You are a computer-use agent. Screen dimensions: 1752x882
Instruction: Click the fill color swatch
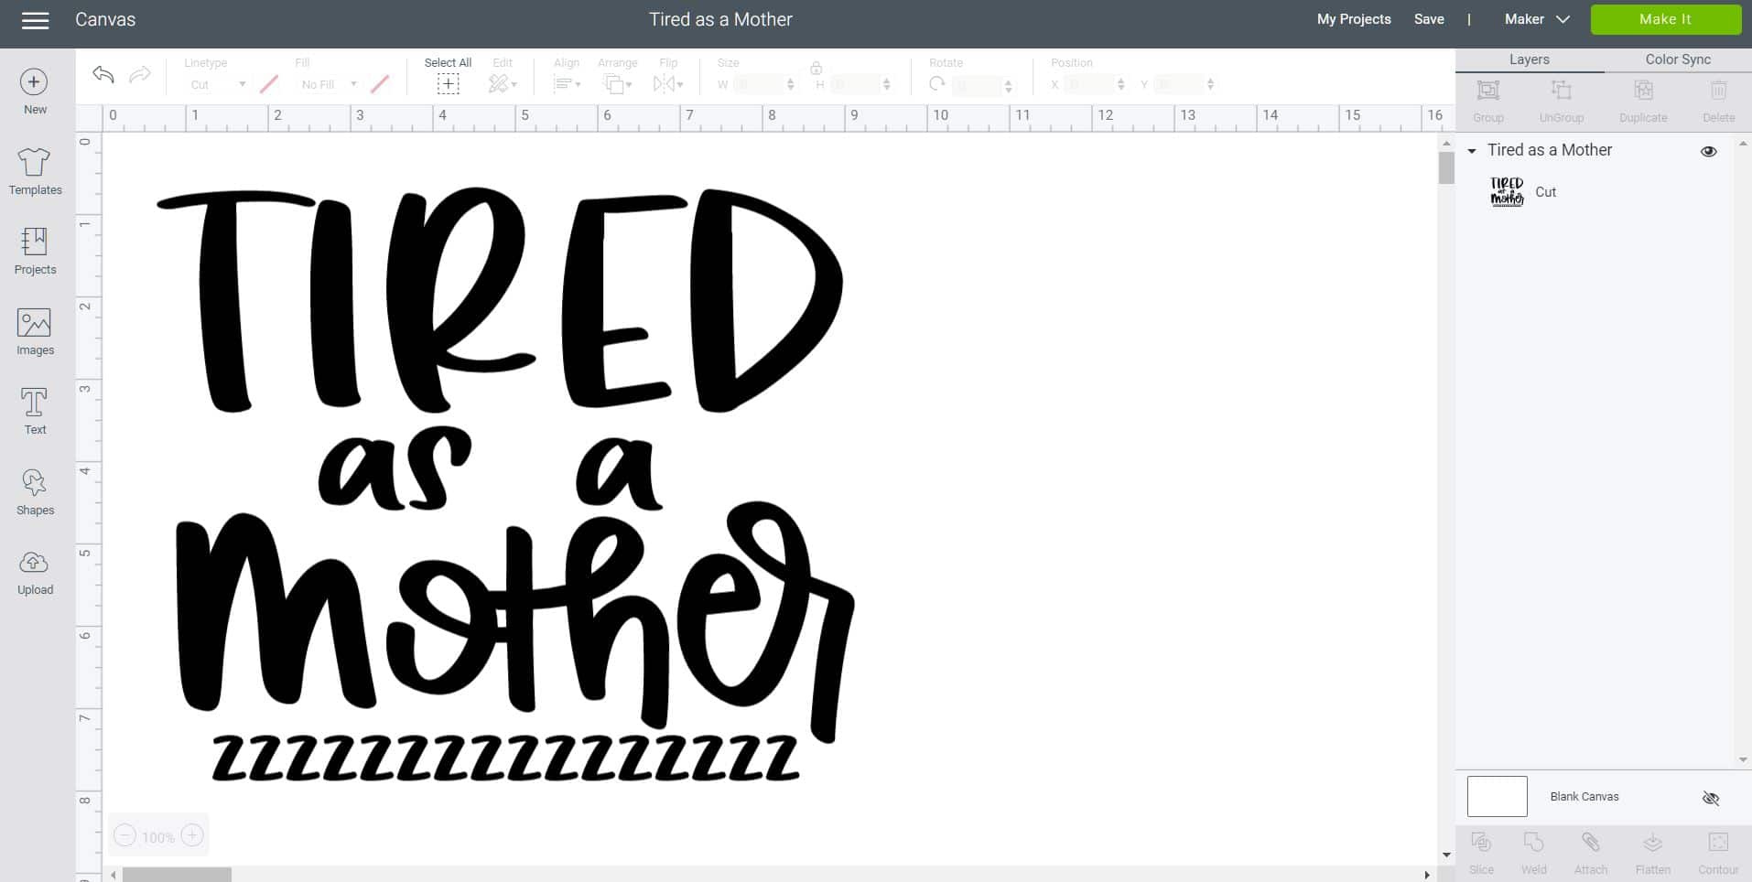tap(380, 84)
